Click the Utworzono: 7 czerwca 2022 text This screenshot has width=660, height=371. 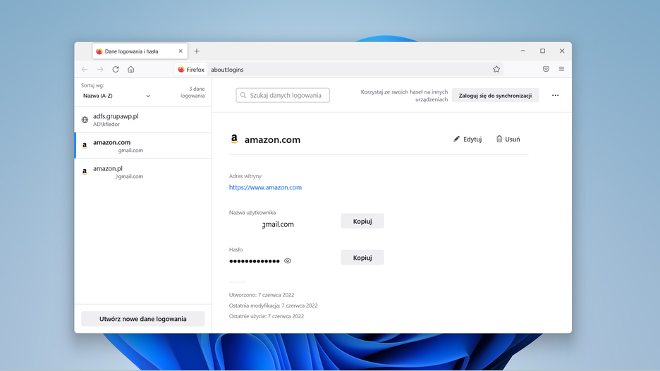click(262, 295)
